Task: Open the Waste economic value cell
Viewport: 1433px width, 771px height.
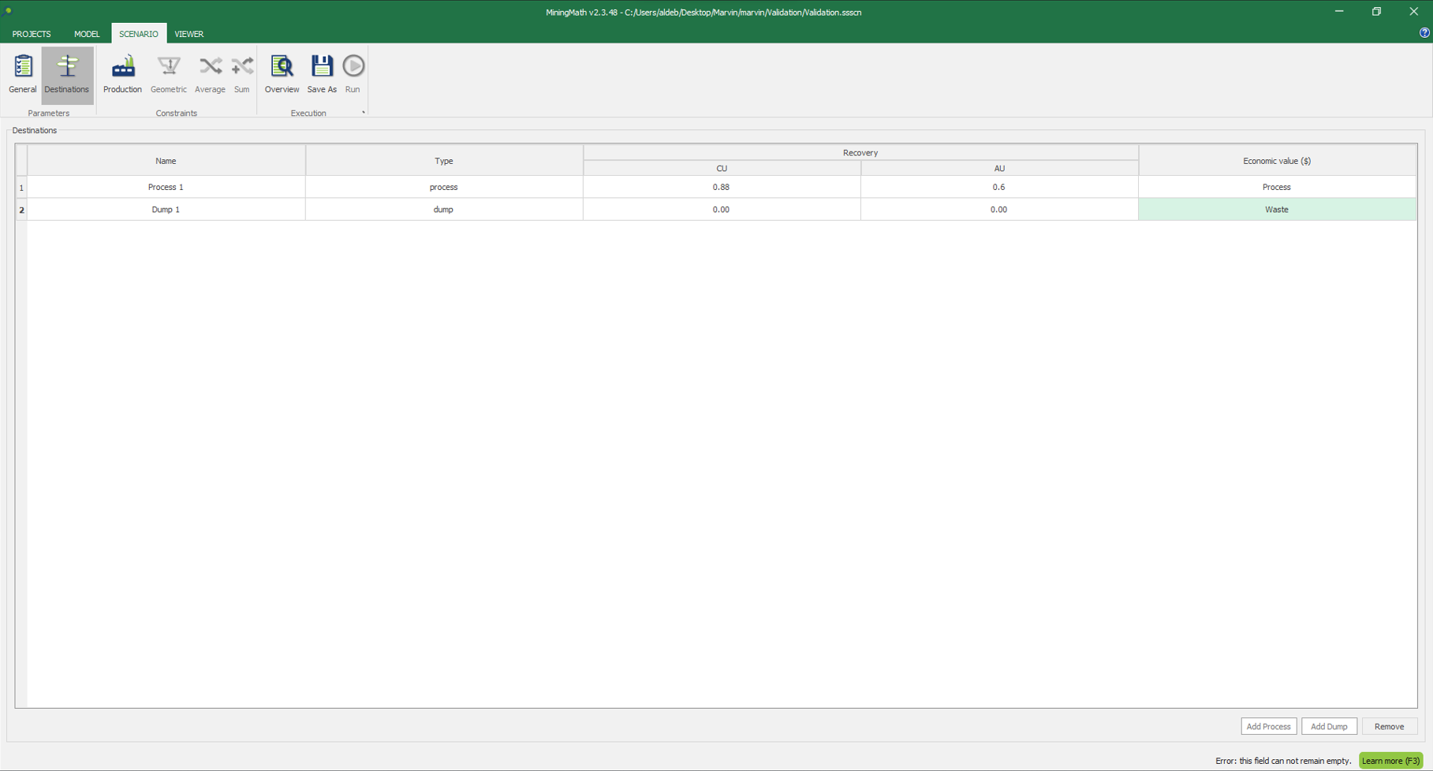Action: click(1276, 210)
